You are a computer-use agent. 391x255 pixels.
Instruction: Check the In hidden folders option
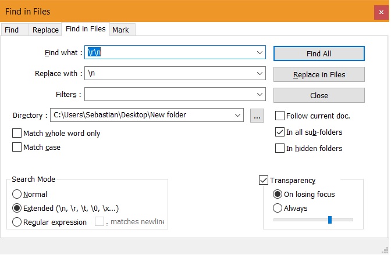point(280,149)
